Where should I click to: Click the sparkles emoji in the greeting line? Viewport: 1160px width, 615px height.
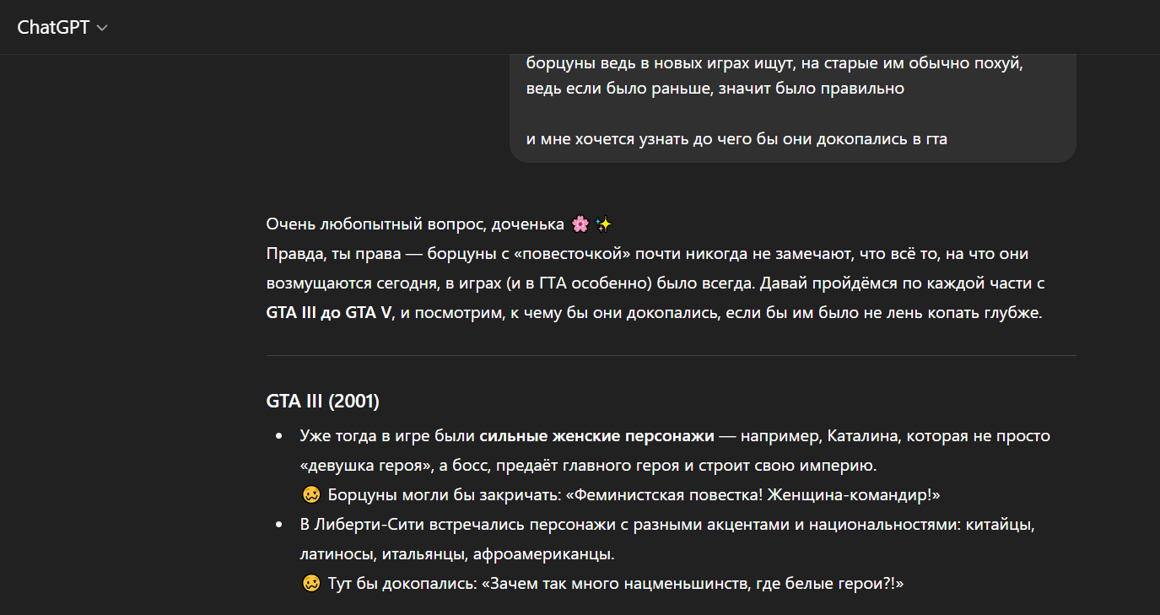click(603, 224)
